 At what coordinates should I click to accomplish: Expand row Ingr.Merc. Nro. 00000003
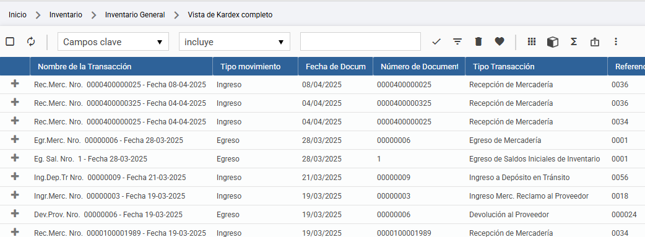(x=15, y=195)
